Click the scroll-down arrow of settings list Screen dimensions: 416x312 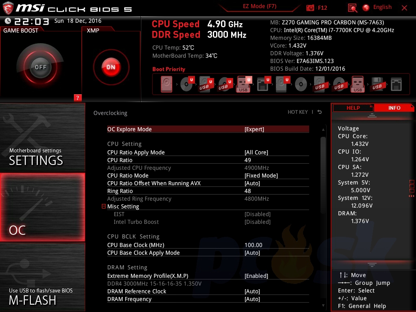323,305
